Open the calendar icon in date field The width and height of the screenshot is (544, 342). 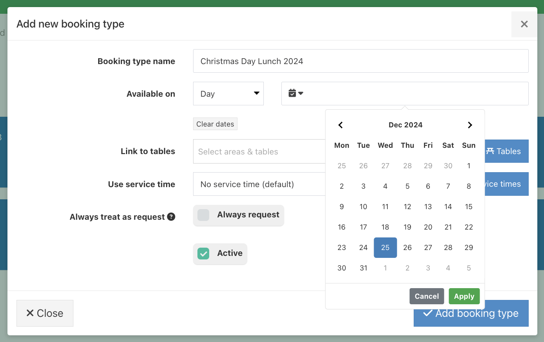[x=292, y=93]
